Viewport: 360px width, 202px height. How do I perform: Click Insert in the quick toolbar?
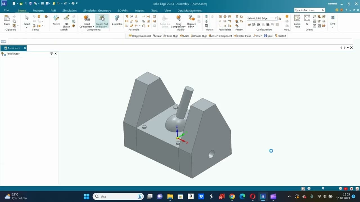(x=258, y=36)
